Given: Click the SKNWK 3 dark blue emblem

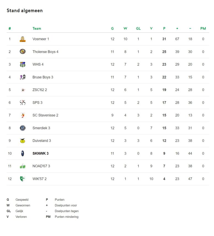Looking at the screenshot, I should tap(23, 153).
